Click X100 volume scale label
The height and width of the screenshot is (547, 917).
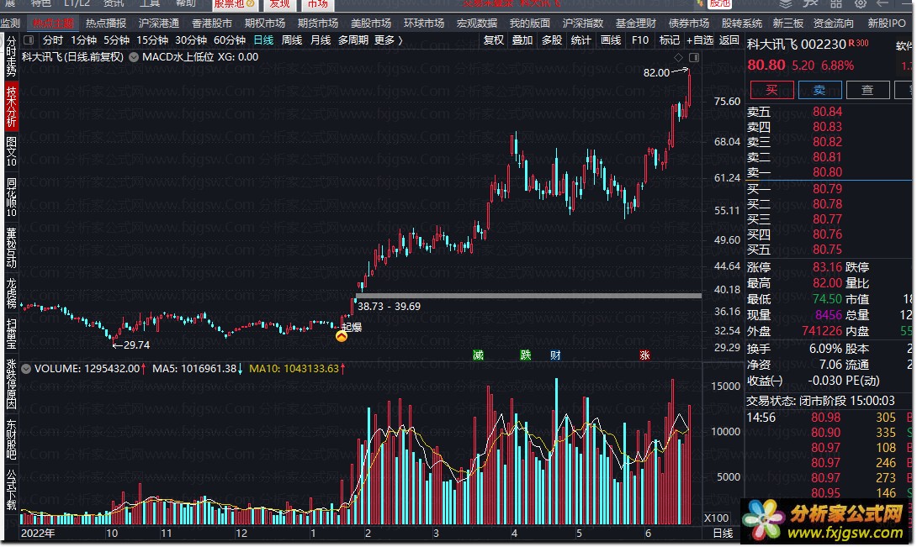pos(717,518)
